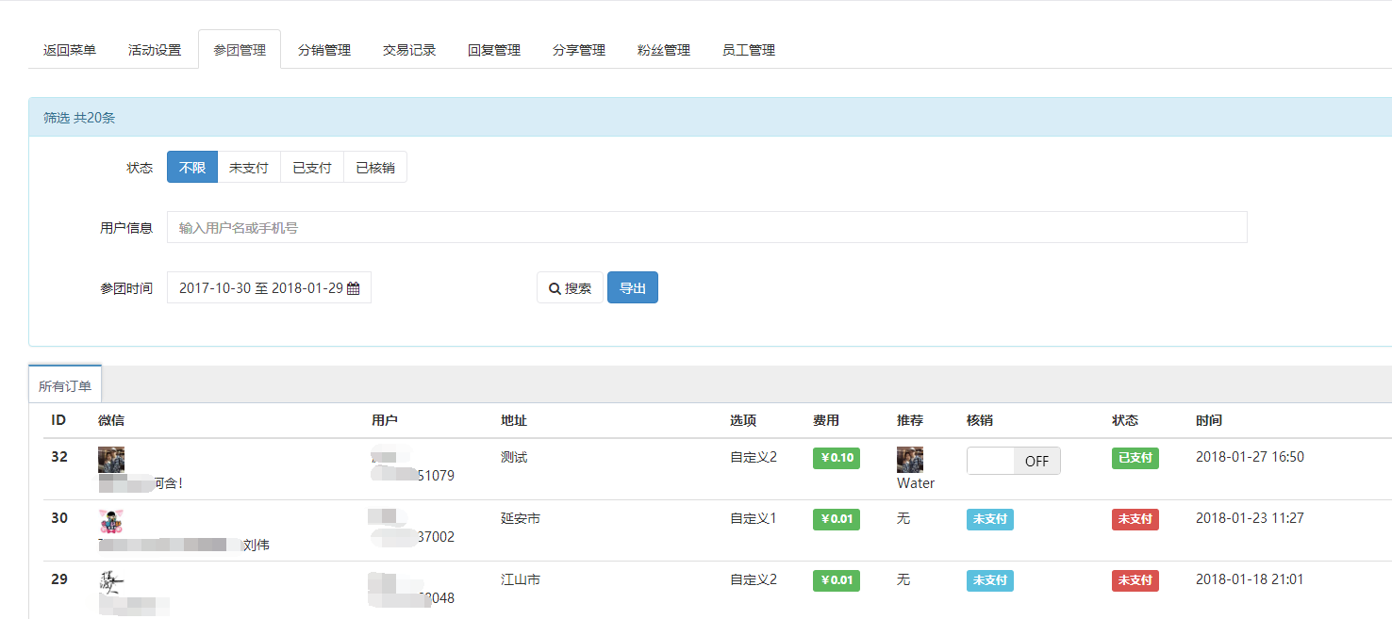
Task: Switch to the 分销管理 tab
Action: coord(323,49)
